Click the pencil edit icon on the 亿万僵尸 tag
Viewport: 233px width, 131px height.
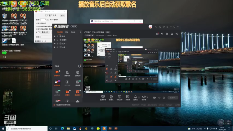[x=93, y=35]
